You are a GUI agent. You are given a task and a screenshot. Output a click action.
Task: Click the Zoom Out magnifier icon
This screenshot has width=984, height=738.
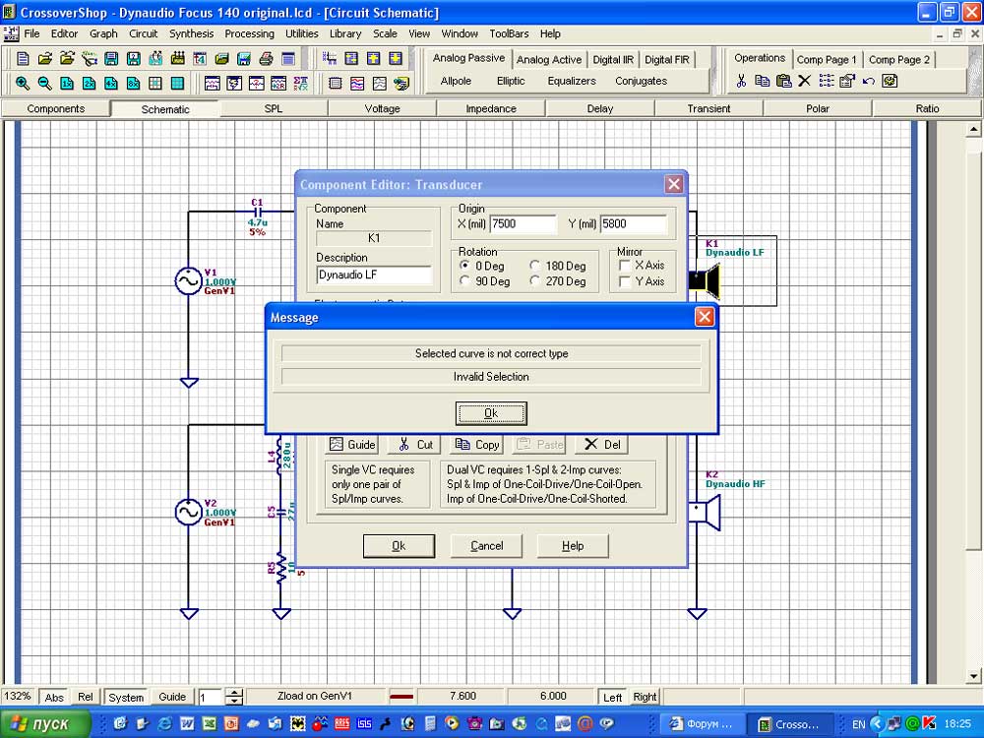click(45, 84)
